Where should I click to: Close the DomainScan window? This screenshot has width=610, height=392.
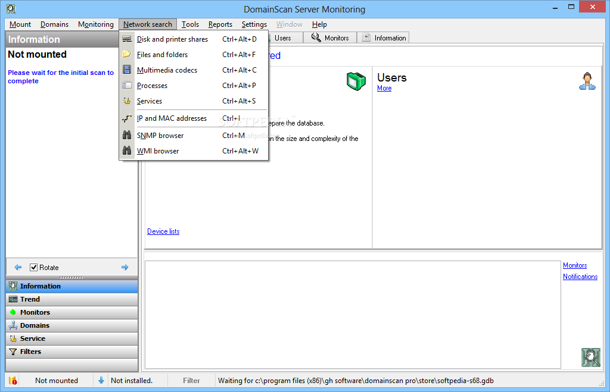click(593, 7)
